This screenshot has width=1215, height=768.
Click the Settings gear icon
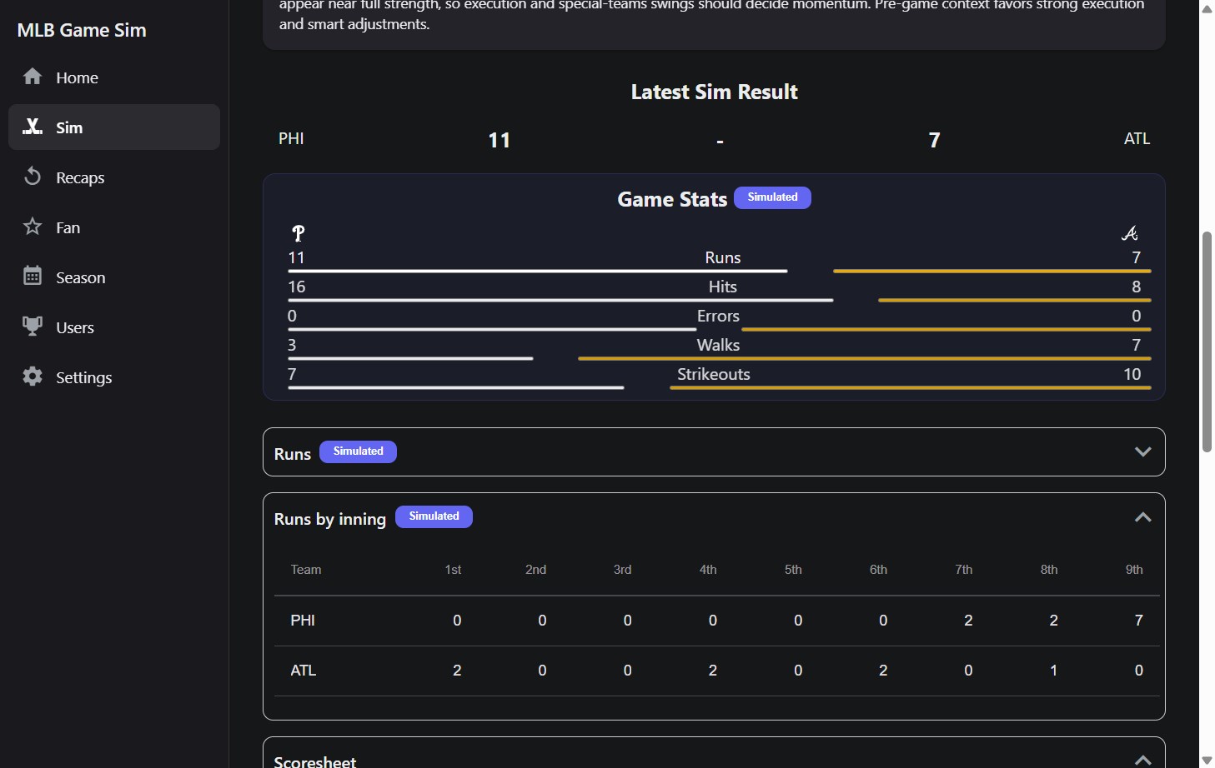(x=33, y=377)
